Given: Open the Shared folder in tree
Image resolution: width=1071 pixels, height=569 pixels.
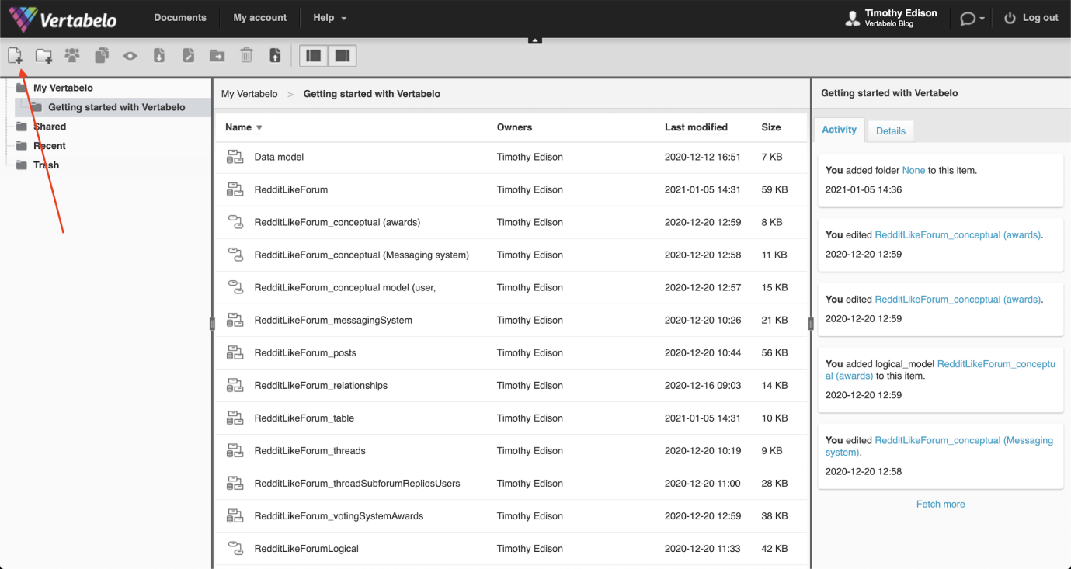Looking at the screenshot, I should [x=50, y=127].
